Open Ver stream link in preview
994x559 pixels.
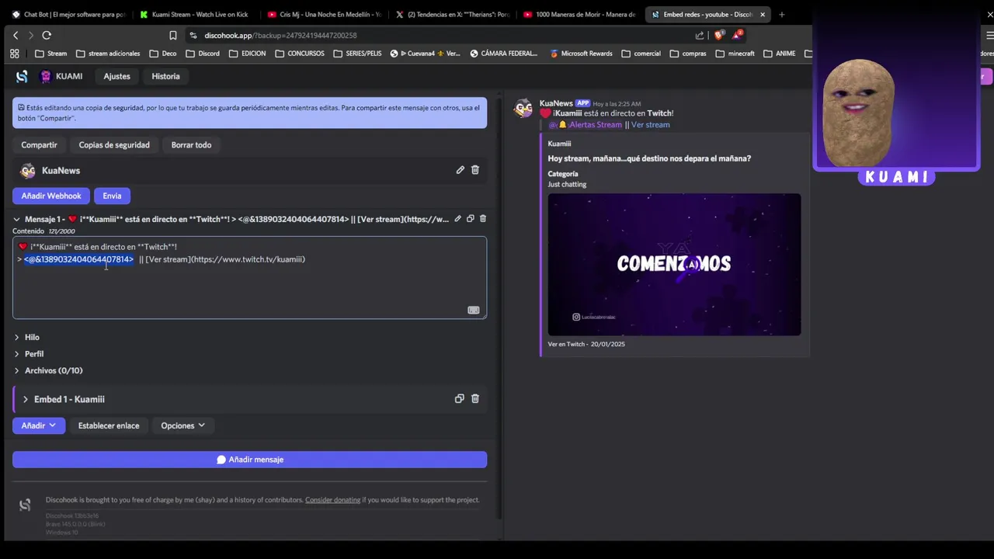(x=650, y=125)
